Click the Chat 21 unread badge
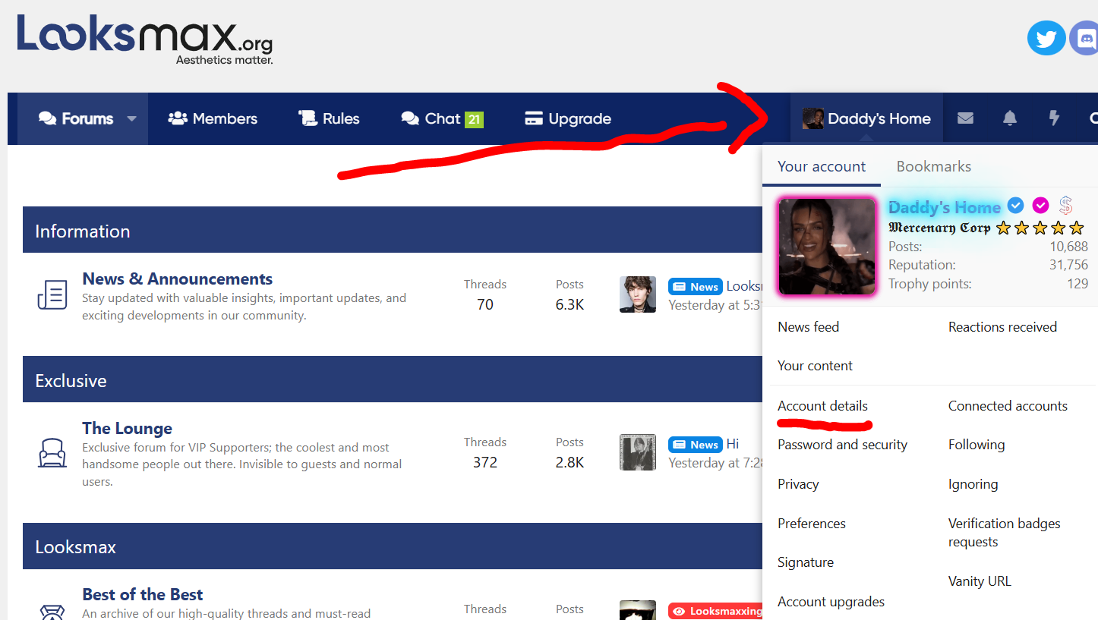Image resolution: width=1098 pixels, height=620 pixels. click(474, 119)
